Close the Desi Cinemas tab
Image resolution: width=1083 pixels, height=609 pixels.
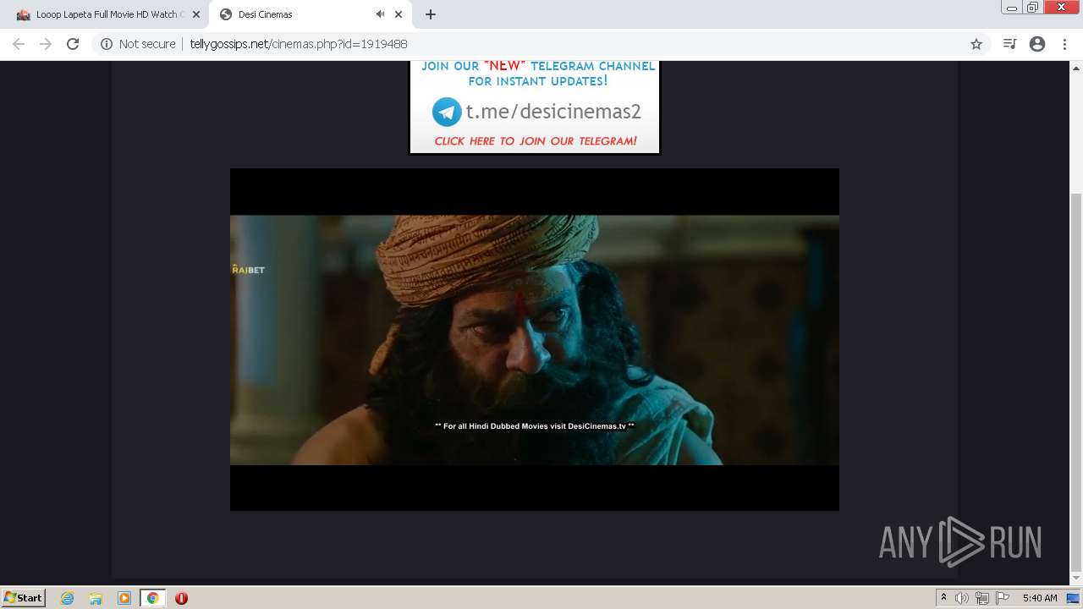(x=399, y=14)
